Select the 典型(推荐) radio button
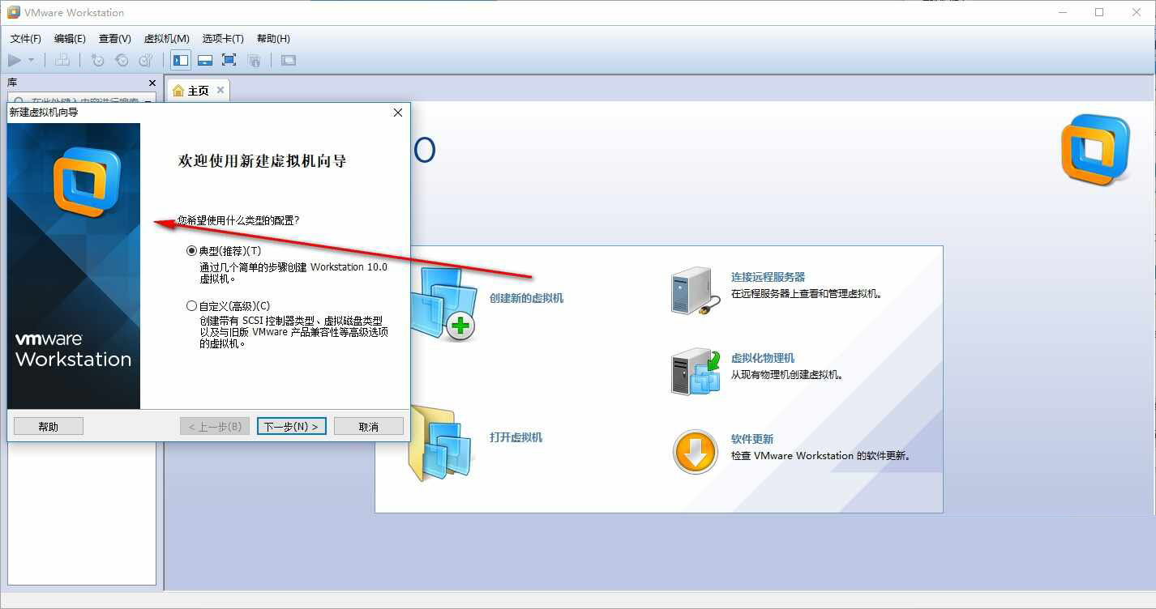The width and height of the screenshot is (1156, 609). 191,251
